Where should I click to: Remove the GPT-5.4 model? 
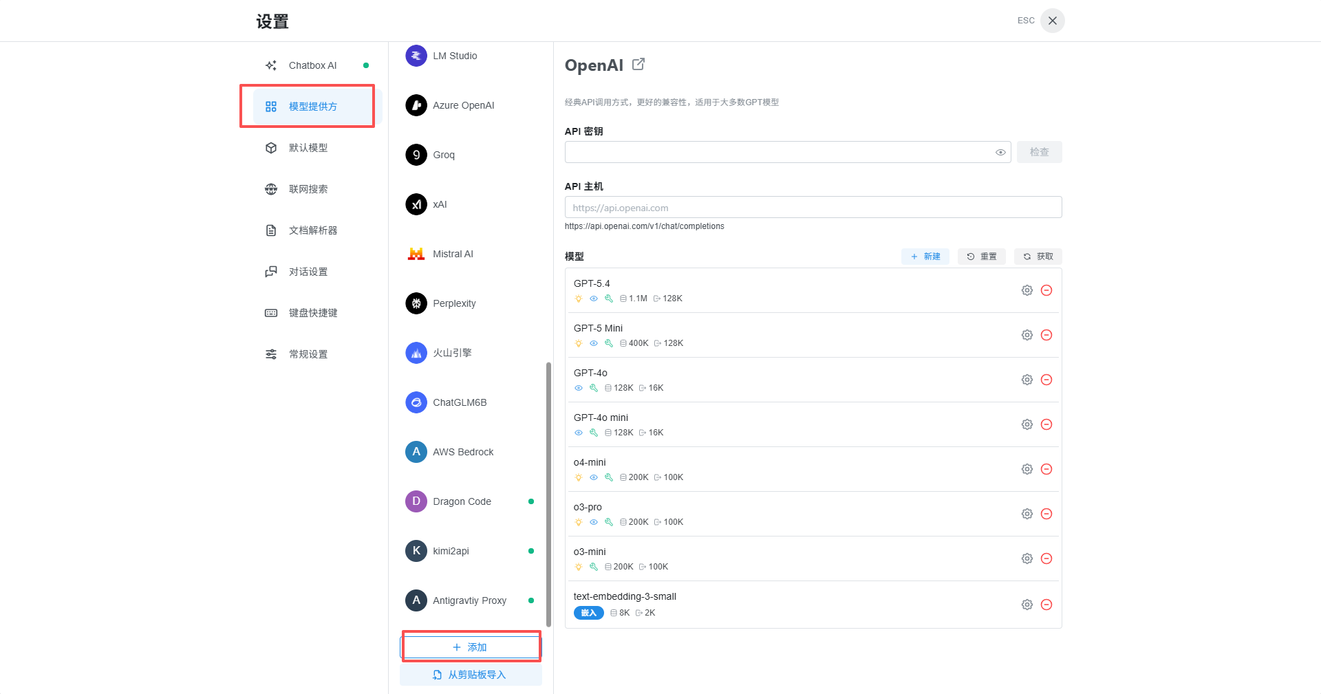(1046, 290)
